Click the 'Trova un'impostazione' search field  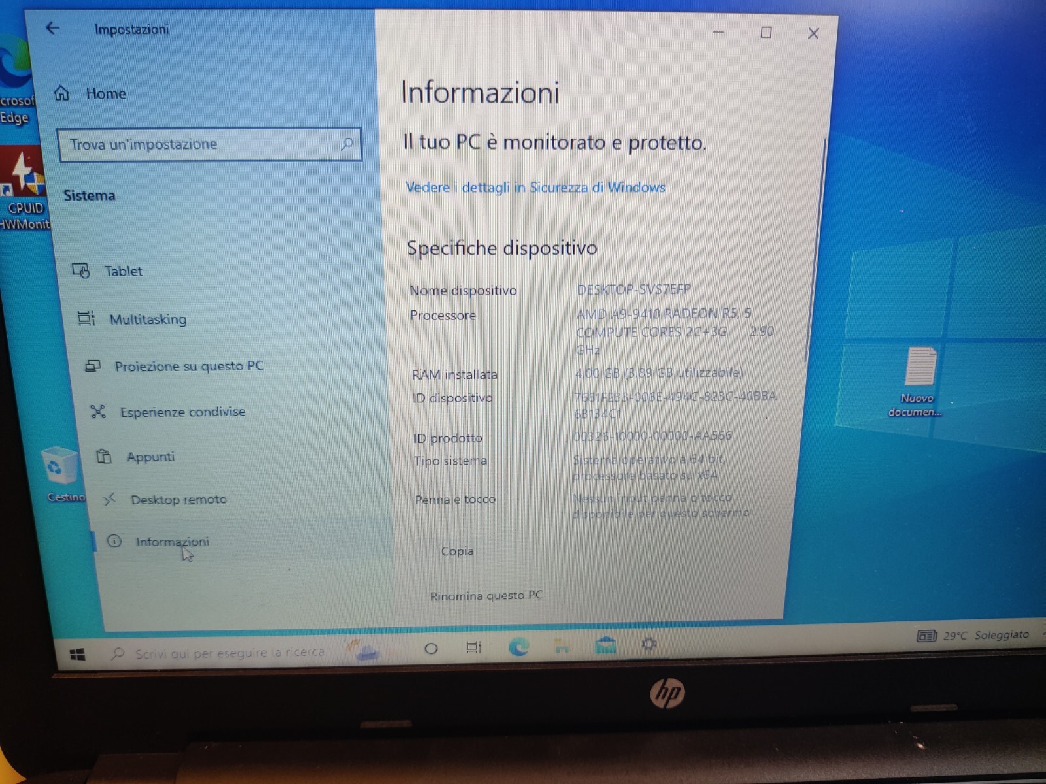(x=209, y=144)
